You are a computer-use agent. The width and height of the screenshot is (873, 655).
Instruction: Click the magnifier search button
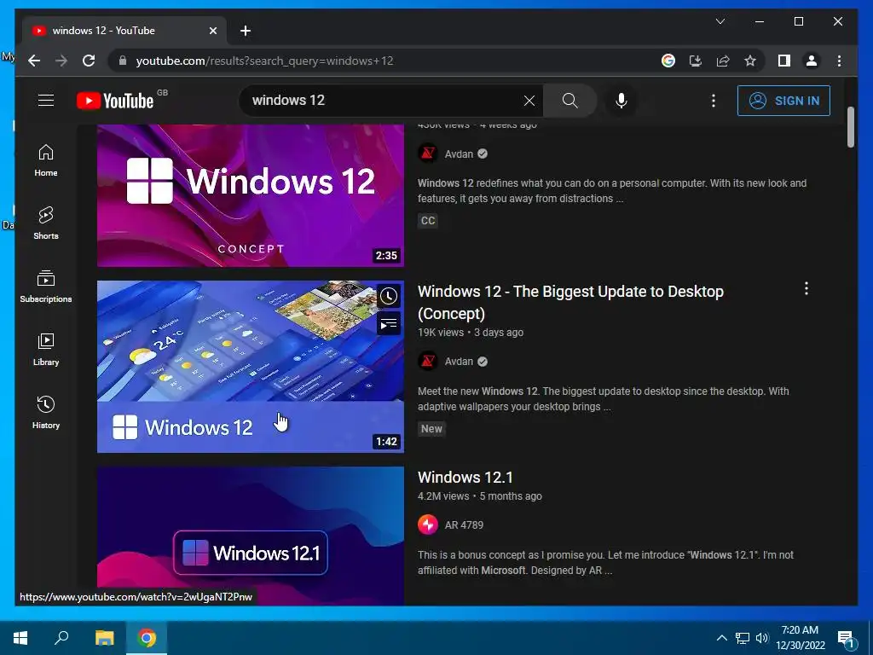click(569, 101)
